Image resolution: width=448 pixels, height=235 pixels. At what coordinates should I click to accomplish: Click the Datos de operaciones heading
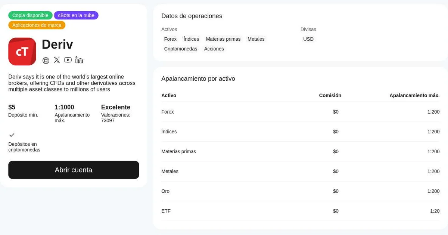coord(192,16)
